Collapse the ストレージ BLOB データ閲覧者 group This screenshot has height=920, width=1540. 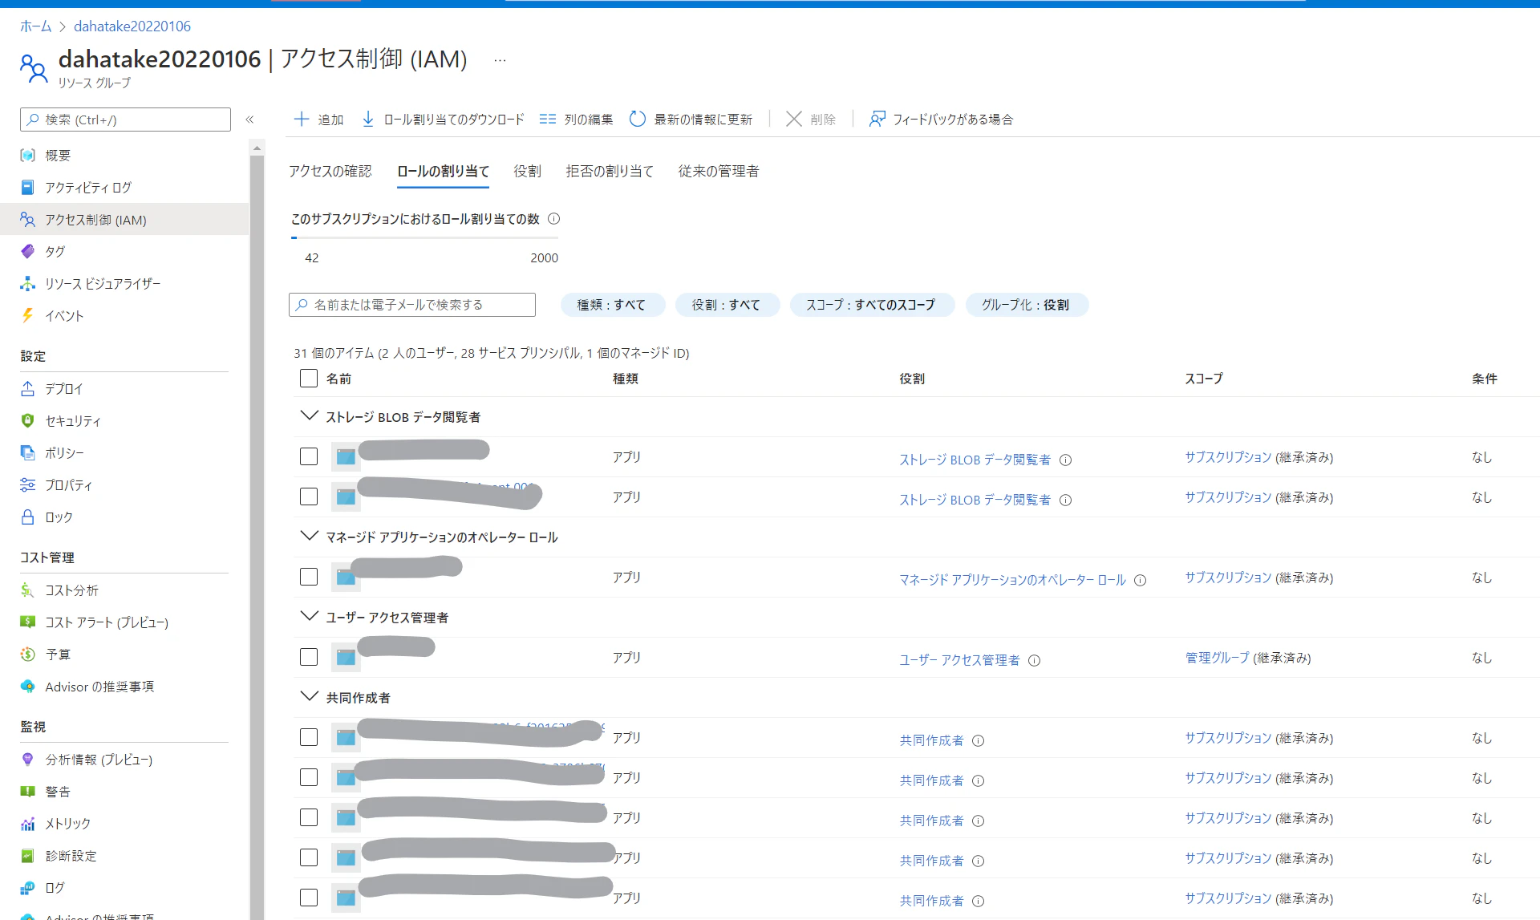(x=309, y=415)
